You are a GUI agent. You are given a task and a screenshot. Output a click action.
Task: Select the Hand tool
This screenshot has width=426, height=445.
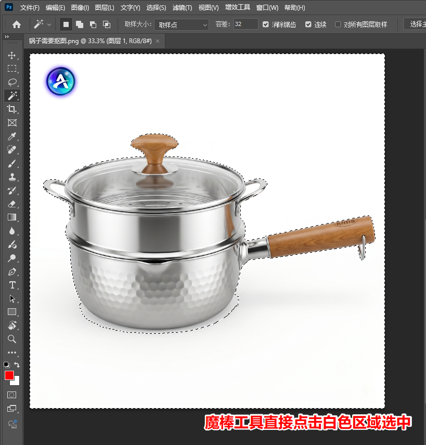click(11, 325)
